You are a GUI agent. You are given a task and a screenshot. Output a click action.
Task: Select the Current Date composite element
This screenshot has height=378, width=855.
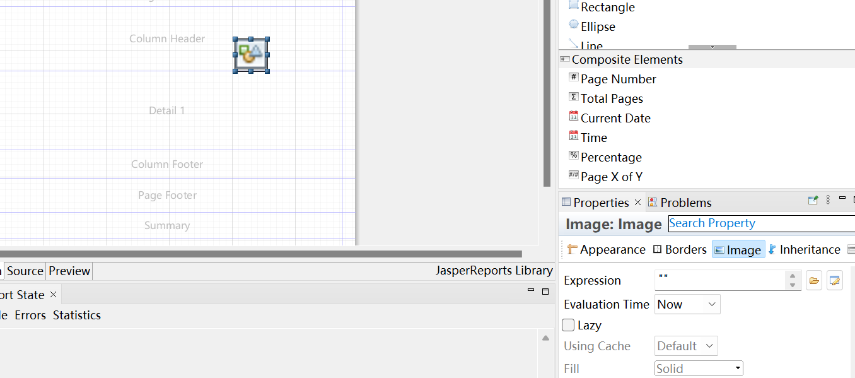(x=610, y=118)
